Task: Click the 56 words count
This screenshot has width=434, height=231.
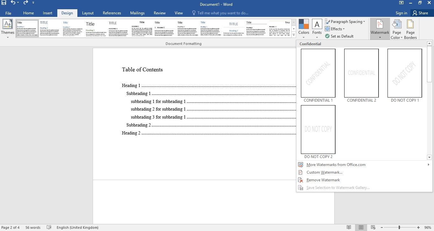Action: 33,227
